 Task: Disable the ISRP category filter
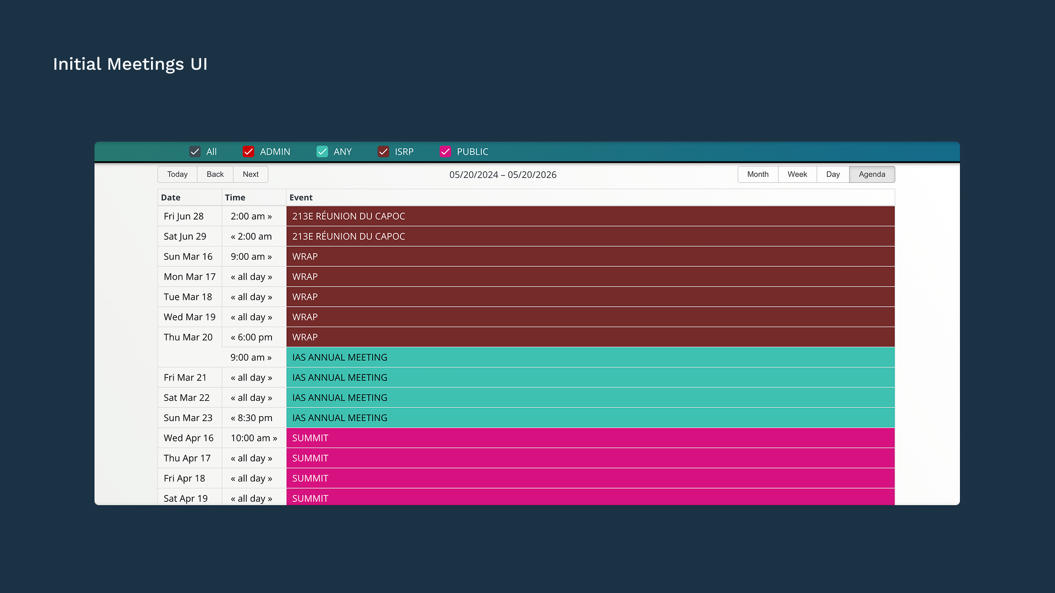tap(383, 152)
